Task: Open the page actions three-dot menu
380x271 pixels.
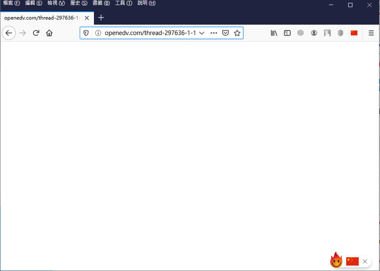Action: [x=214, y=33]
